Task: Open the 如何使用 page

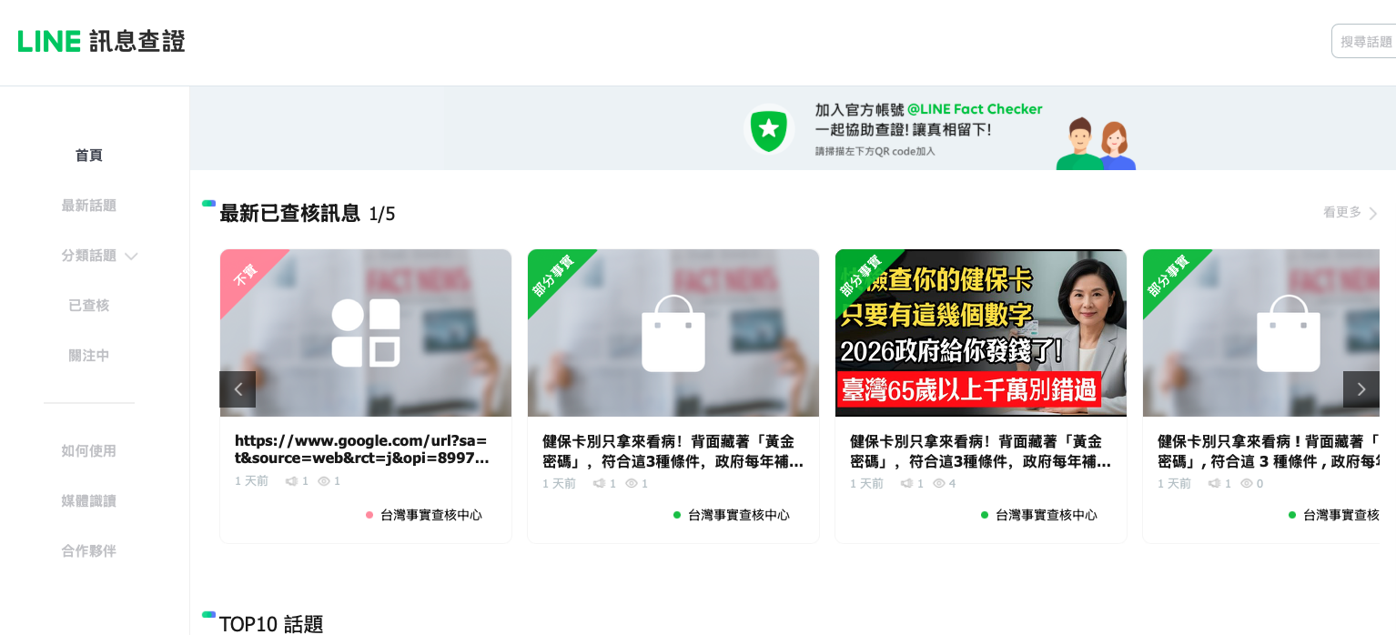Action: [x=89, y=451]
